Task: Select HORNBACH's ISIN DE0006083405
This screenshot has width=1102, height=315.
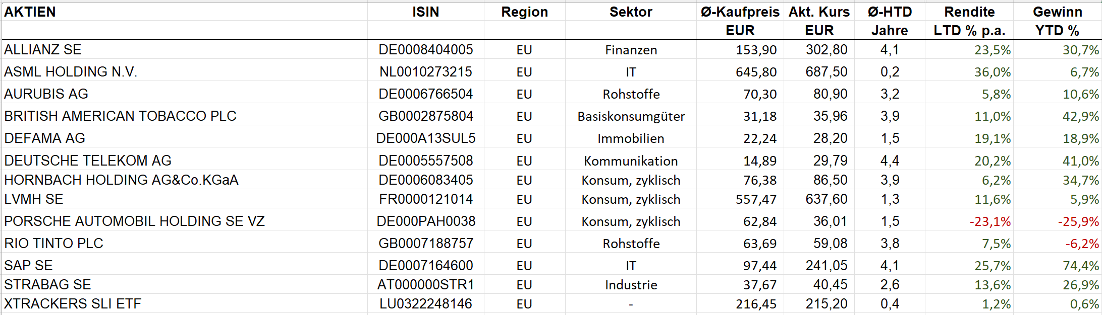Action: [x=425, y=180]
